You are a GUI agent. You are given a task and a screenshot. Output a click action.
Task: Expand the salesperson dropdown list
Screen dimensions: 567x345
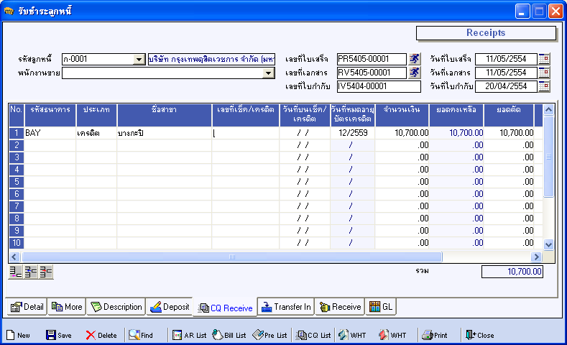pyautogui.click(x=269, y=73)
